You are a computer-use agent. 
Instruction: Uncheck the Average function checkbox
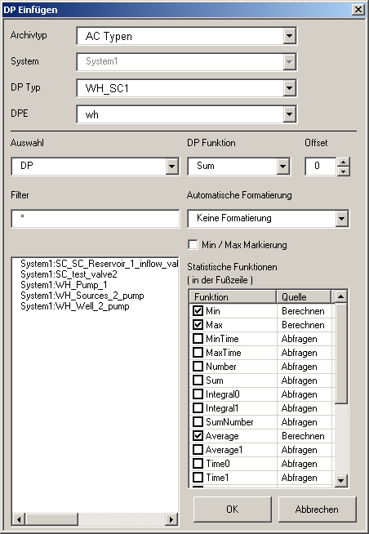tap(198, 435)
